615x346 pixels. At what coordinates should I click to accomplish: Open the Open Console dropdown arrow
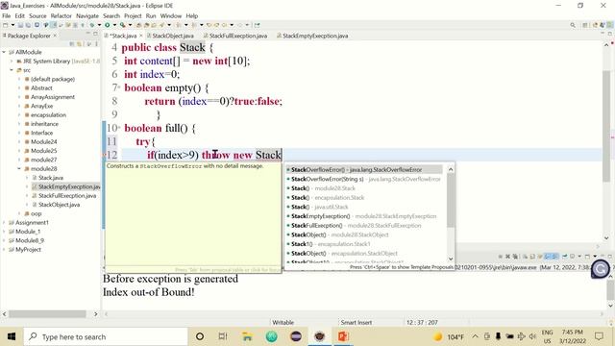point(595,257)
